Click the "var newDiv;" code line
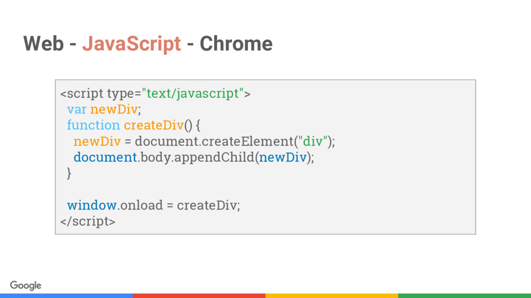Image resolution: width=531 pixels, height=298 pixels. coord(104,110)
